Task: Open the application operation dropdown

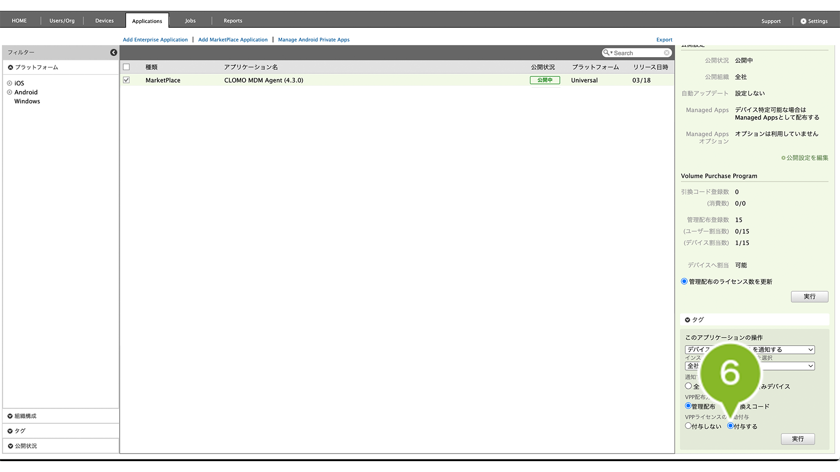Action: tap(750, 350)
